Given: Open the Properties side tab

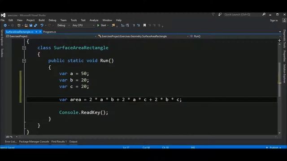Looking at the screenshot, I should click(284, 56).
